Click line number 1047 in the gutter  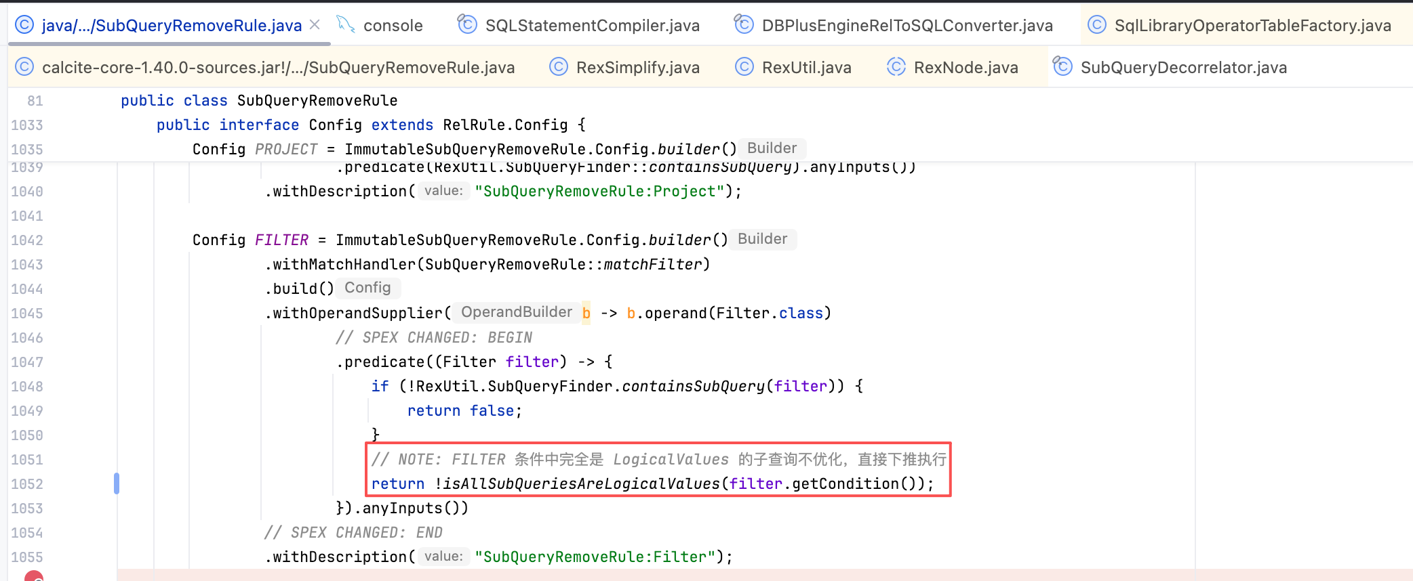pyautogui.click(x=27, y=362)
